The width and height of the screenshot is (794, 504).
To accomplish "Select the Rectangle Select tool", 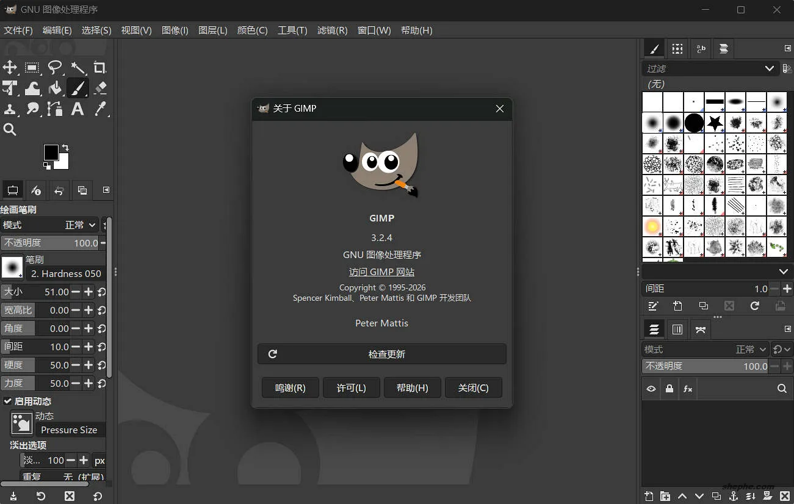I will coord(32,67).
